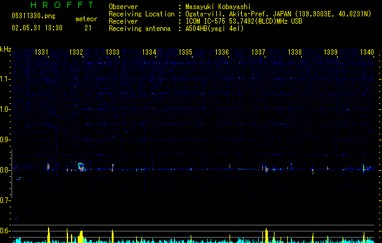
Task: Click the 1.0 frequency axis label
Action: click(x=5, y=109)
